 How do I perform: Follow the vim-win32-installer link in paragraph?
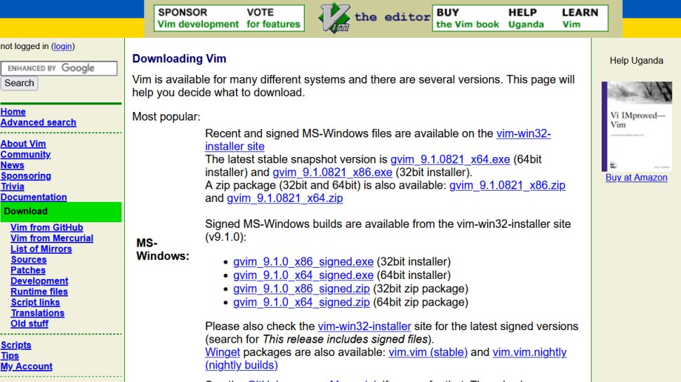pyautogui.click(x=364, y=326)
